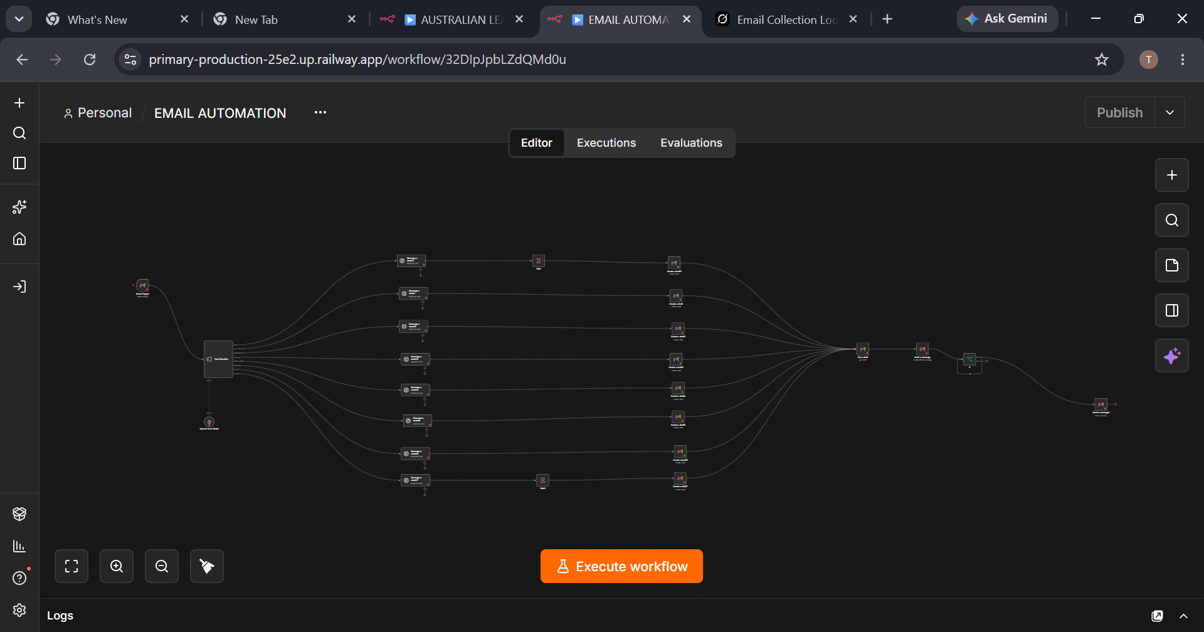Viewport: 1204px width, 632px height.
Task: Select the Gmail Trigger node at workflow start
Action: [x=143, y=285]
